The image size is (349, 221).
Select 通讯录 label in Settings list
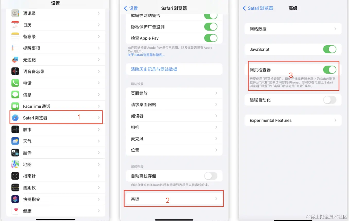pyautogui.click(x=29, y=13)
